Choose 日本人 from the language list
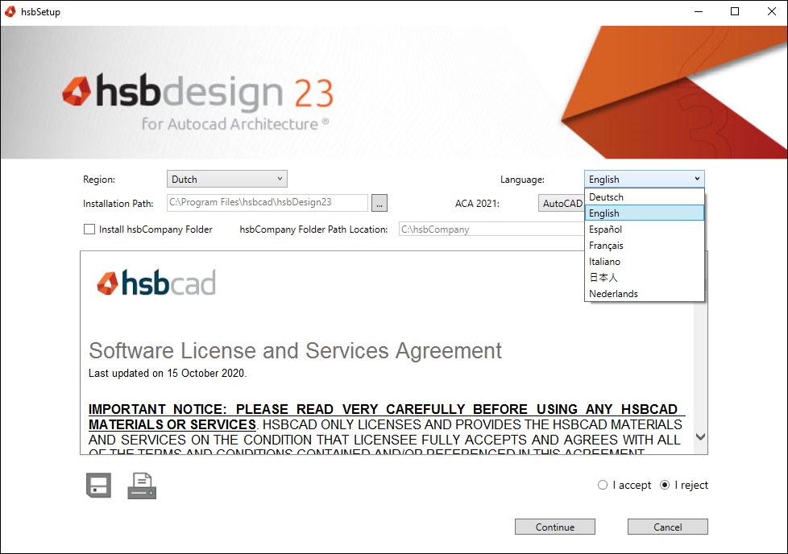The height and width of the screenshot is (554, 788). pos(645,277)
